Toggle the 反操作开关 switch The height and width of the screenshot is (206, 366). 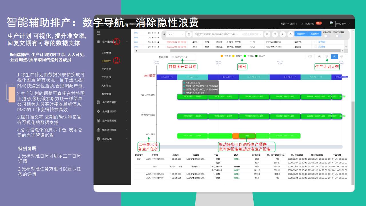coord(327,36)
